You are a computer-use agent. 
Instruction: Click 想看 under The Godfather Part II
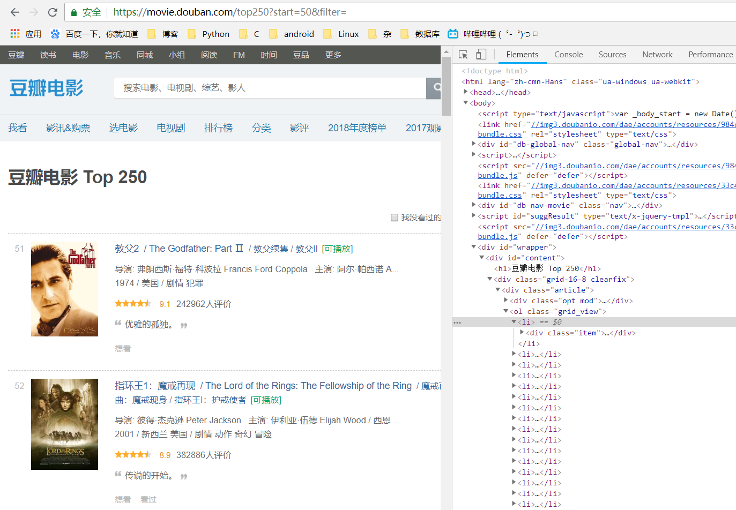[123, 348]
